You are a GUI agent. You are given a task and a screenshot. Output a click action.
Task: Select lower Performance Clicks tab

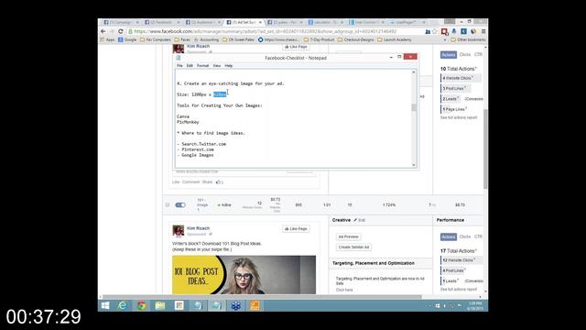tap(465, 236)
